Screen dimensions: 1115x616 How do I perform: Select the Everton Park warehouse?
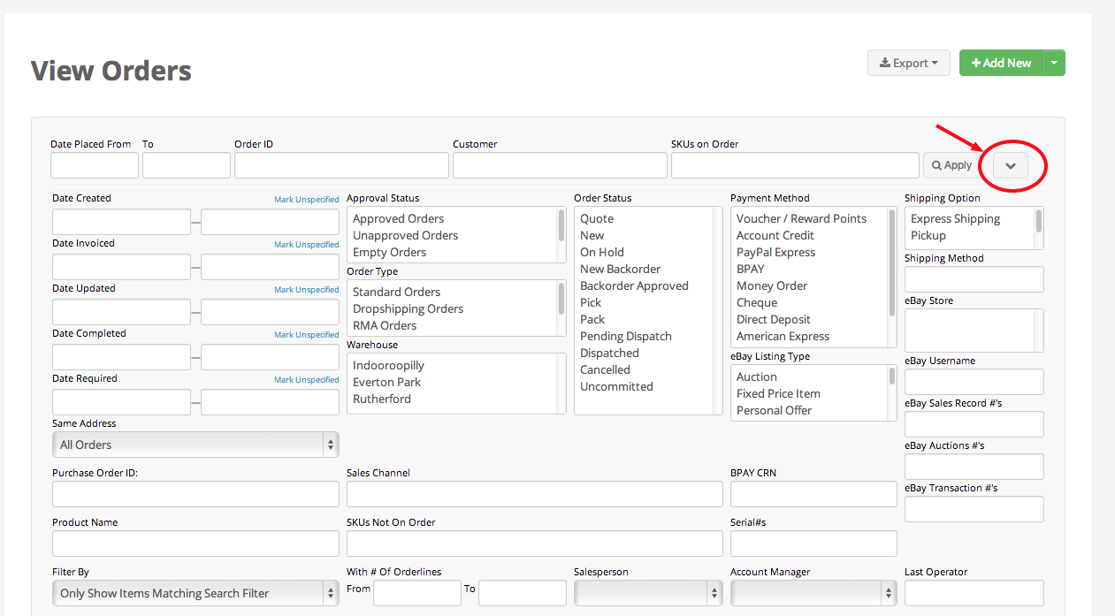tap(386, 382)
